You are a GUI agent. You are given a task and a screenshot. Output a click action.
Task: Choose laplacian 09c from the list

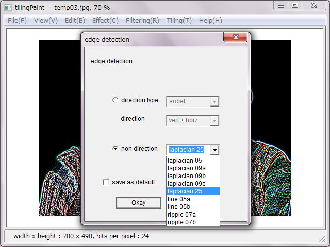(193, 184)
